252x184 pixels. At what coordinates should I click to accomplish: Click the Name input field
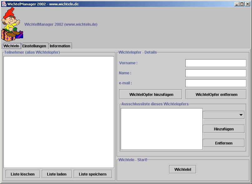(x=216, y=73)
